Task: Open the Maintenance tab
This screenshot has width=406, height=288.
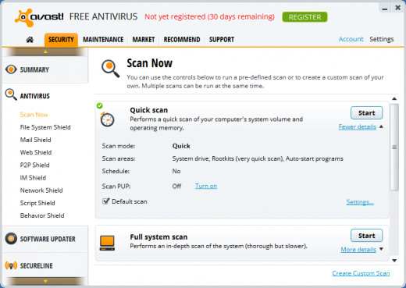Action: [103, 40]
